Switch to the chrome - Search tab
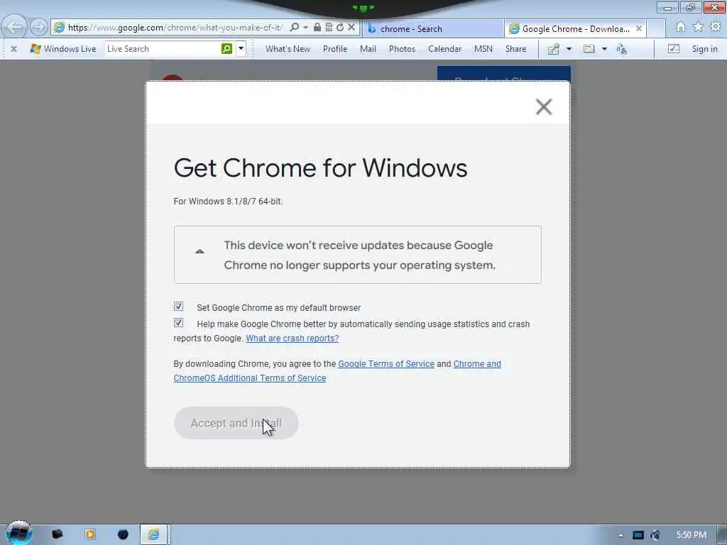This screenshot has width=727, height=545. (433, 28)
